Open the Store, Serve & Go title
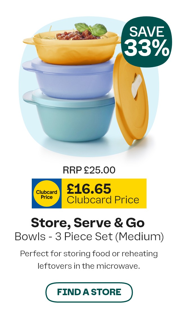Viewport: 180px width, 316px height. pyautogui.click(x=88, y=223)
